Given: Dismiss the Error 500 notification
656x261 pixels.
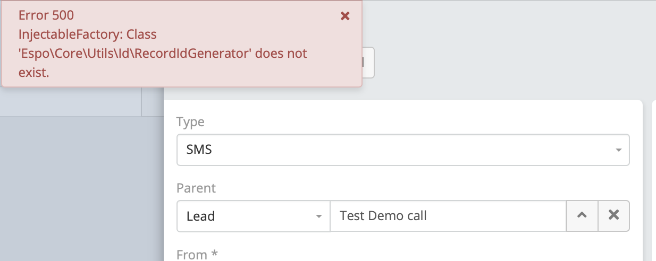Looking at the screenshot, I should (345, 16).
